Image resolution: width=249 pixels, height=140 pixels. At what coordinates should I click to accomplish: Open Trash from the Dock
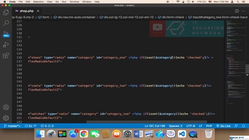(x=209, y=134)
